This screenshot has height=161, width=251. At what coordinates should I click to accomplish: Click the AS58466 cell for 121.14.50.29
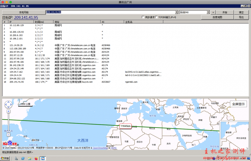click(106, 45)
